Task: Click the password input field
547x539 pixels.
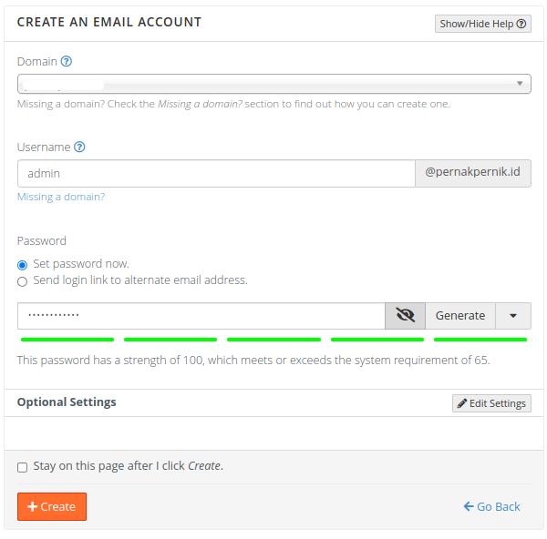Action: [201, 316]
